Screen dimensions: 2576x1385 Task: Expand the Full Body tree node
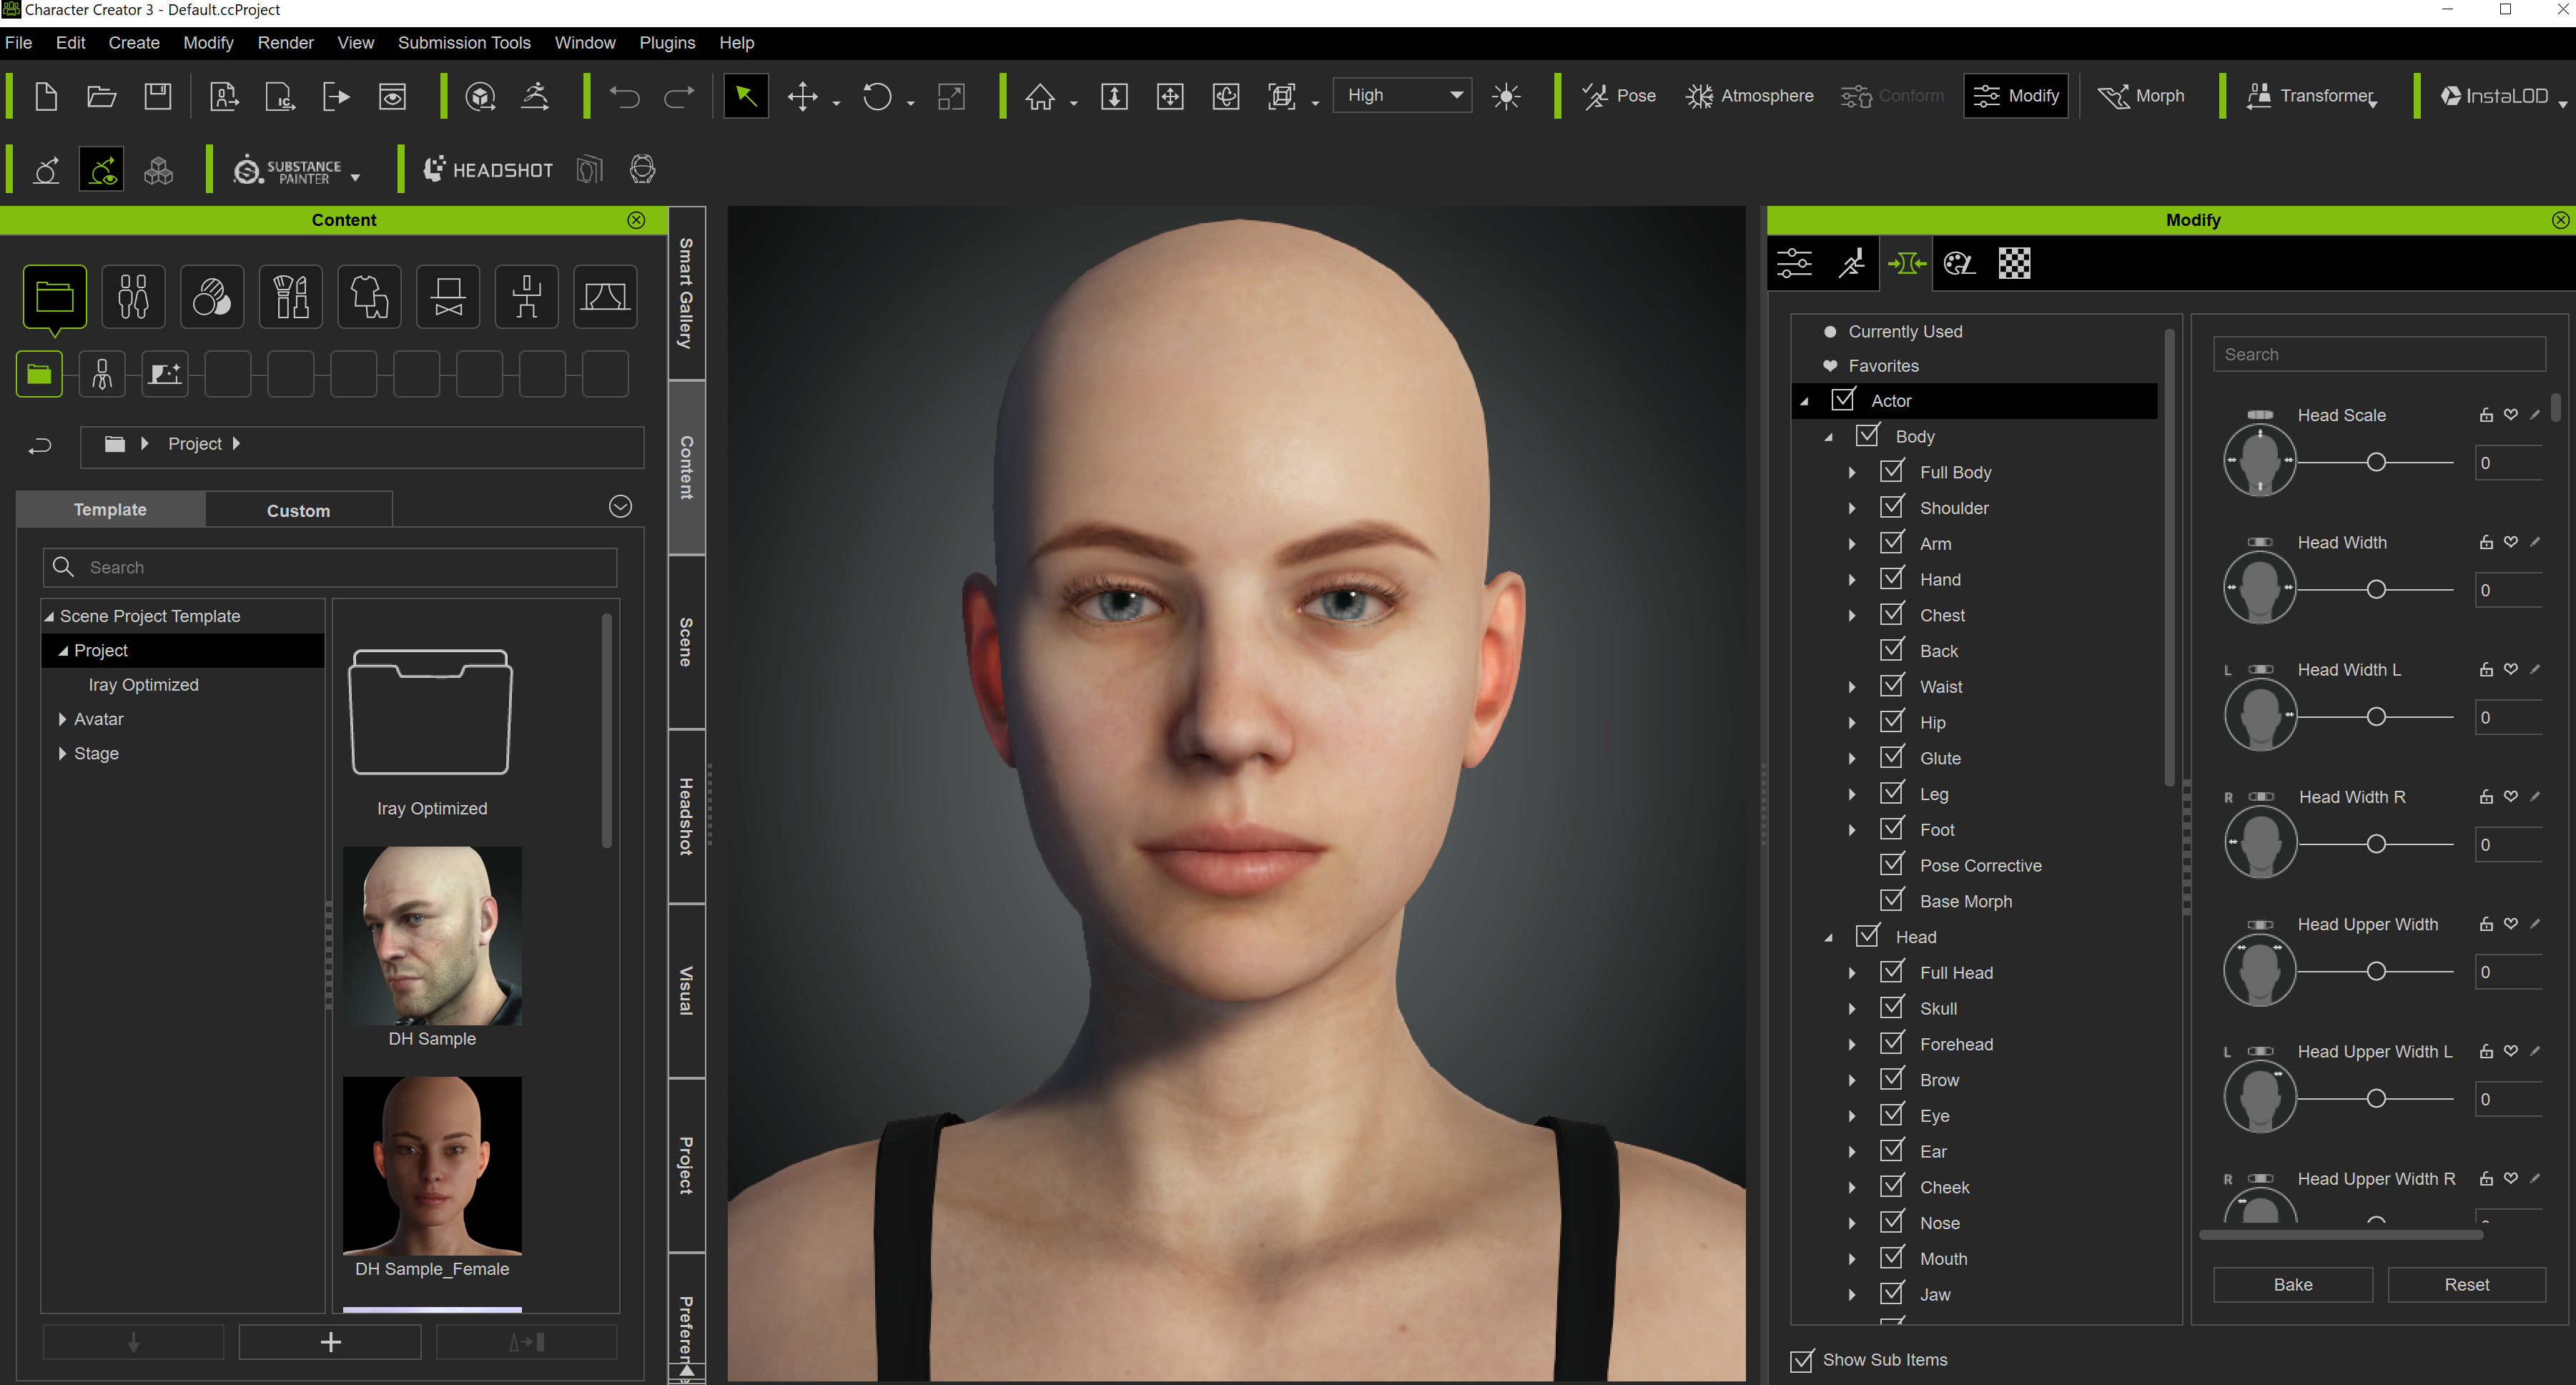1852,472
